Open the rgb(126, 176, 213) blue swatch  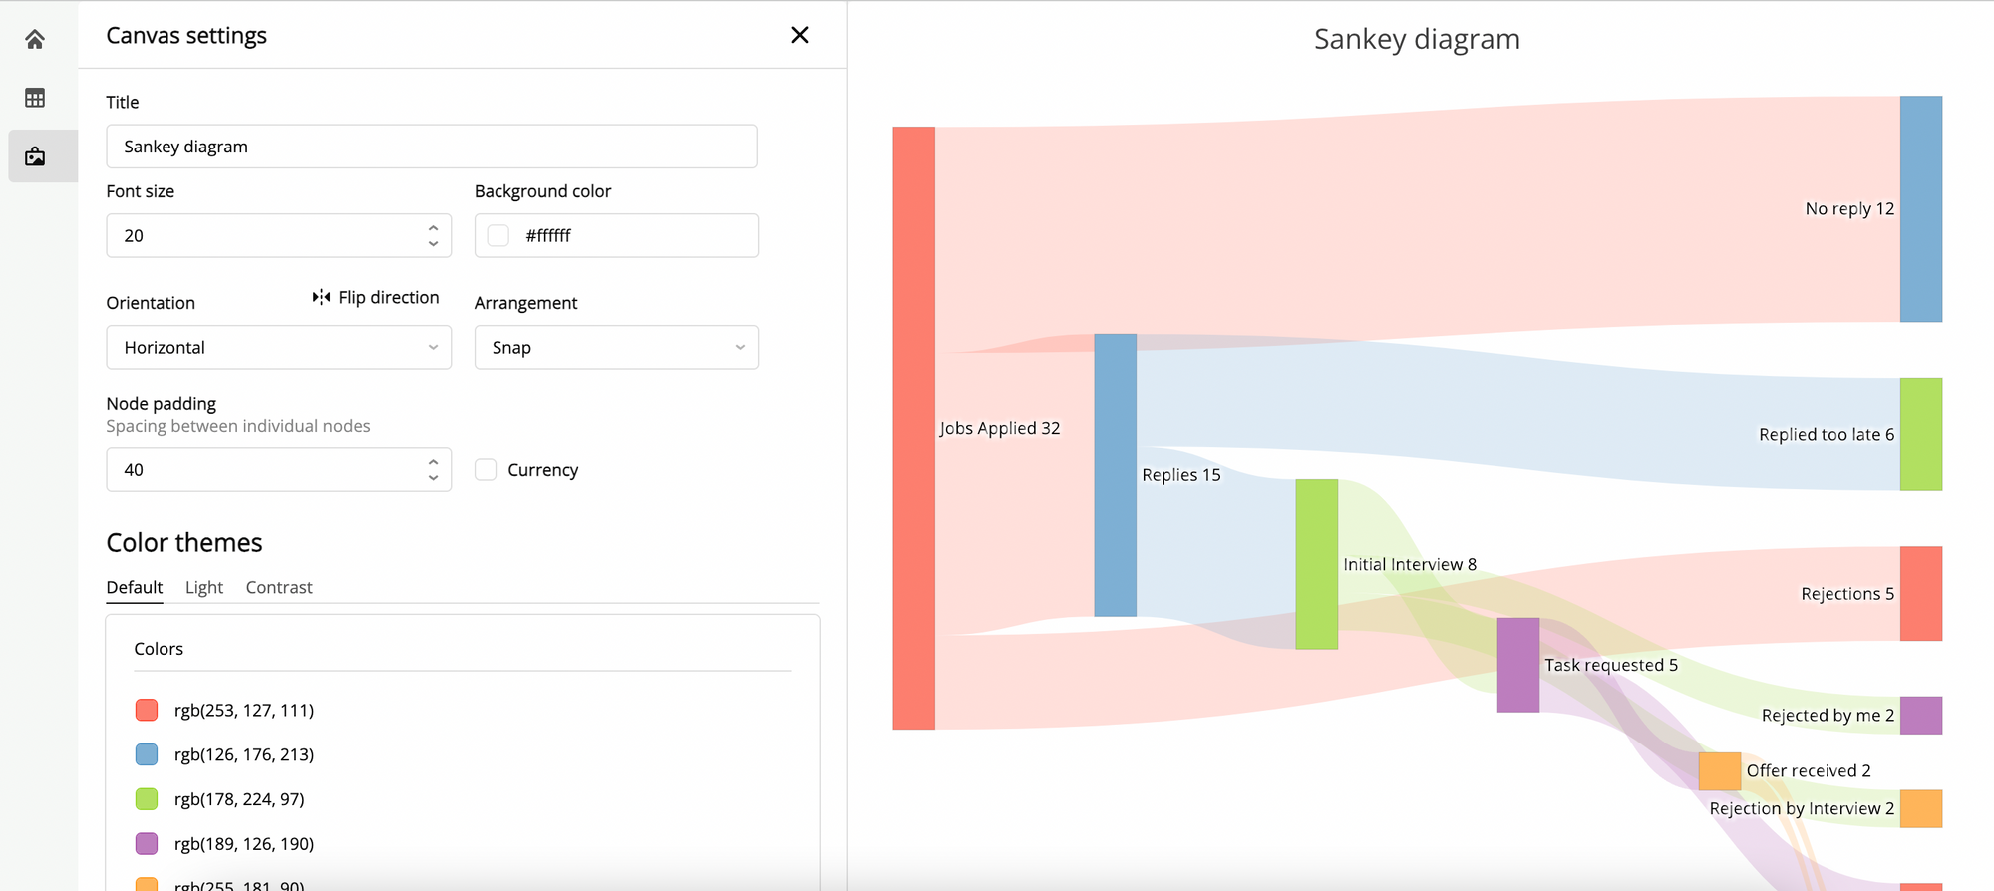tap(147, 754)
